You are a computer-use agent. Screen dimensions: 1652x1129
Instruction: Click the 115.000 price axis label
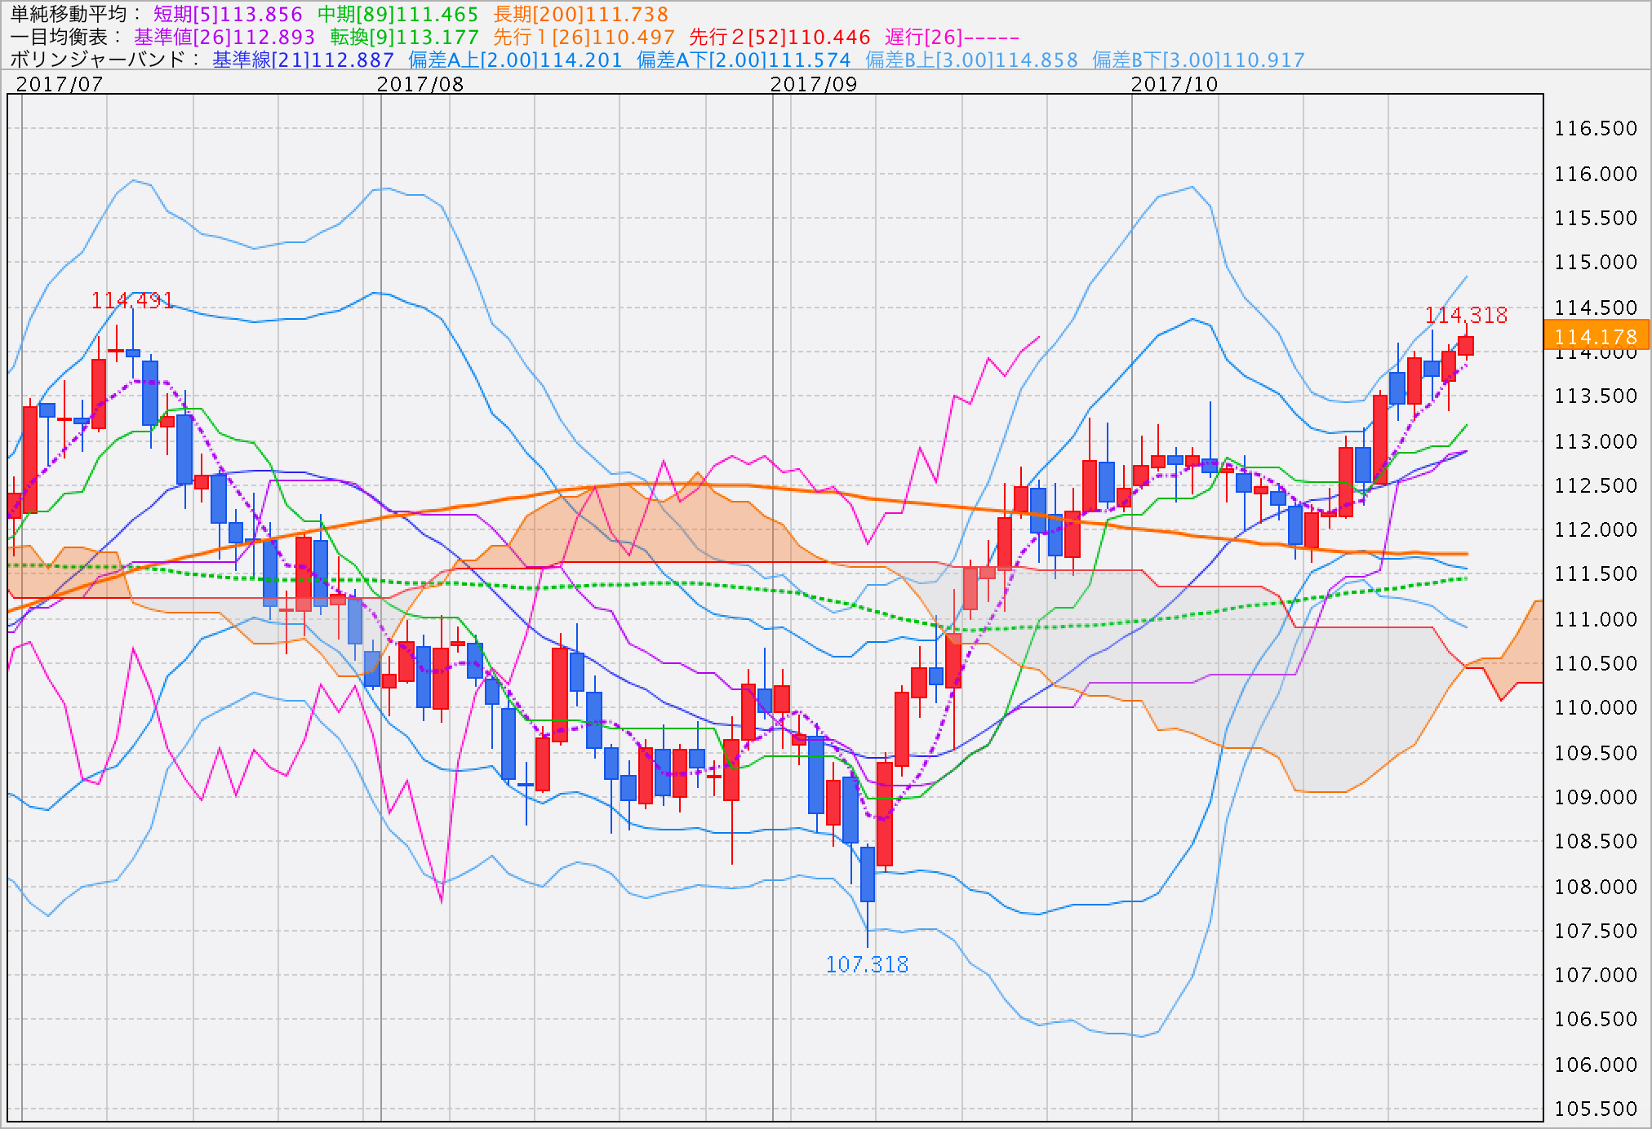(1596, 262)
